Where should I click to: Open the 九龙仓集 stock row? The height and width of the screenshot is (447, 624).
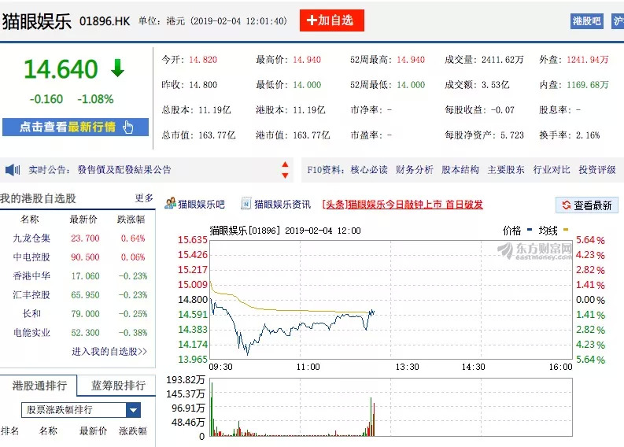78,238
